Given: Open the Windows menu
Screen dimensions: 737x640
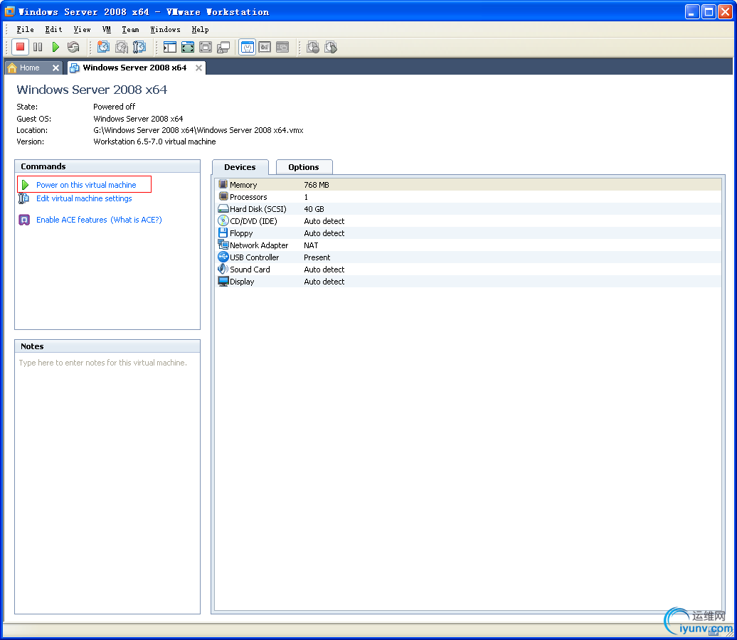Looking at the screenshot, I should click(166, 29).
